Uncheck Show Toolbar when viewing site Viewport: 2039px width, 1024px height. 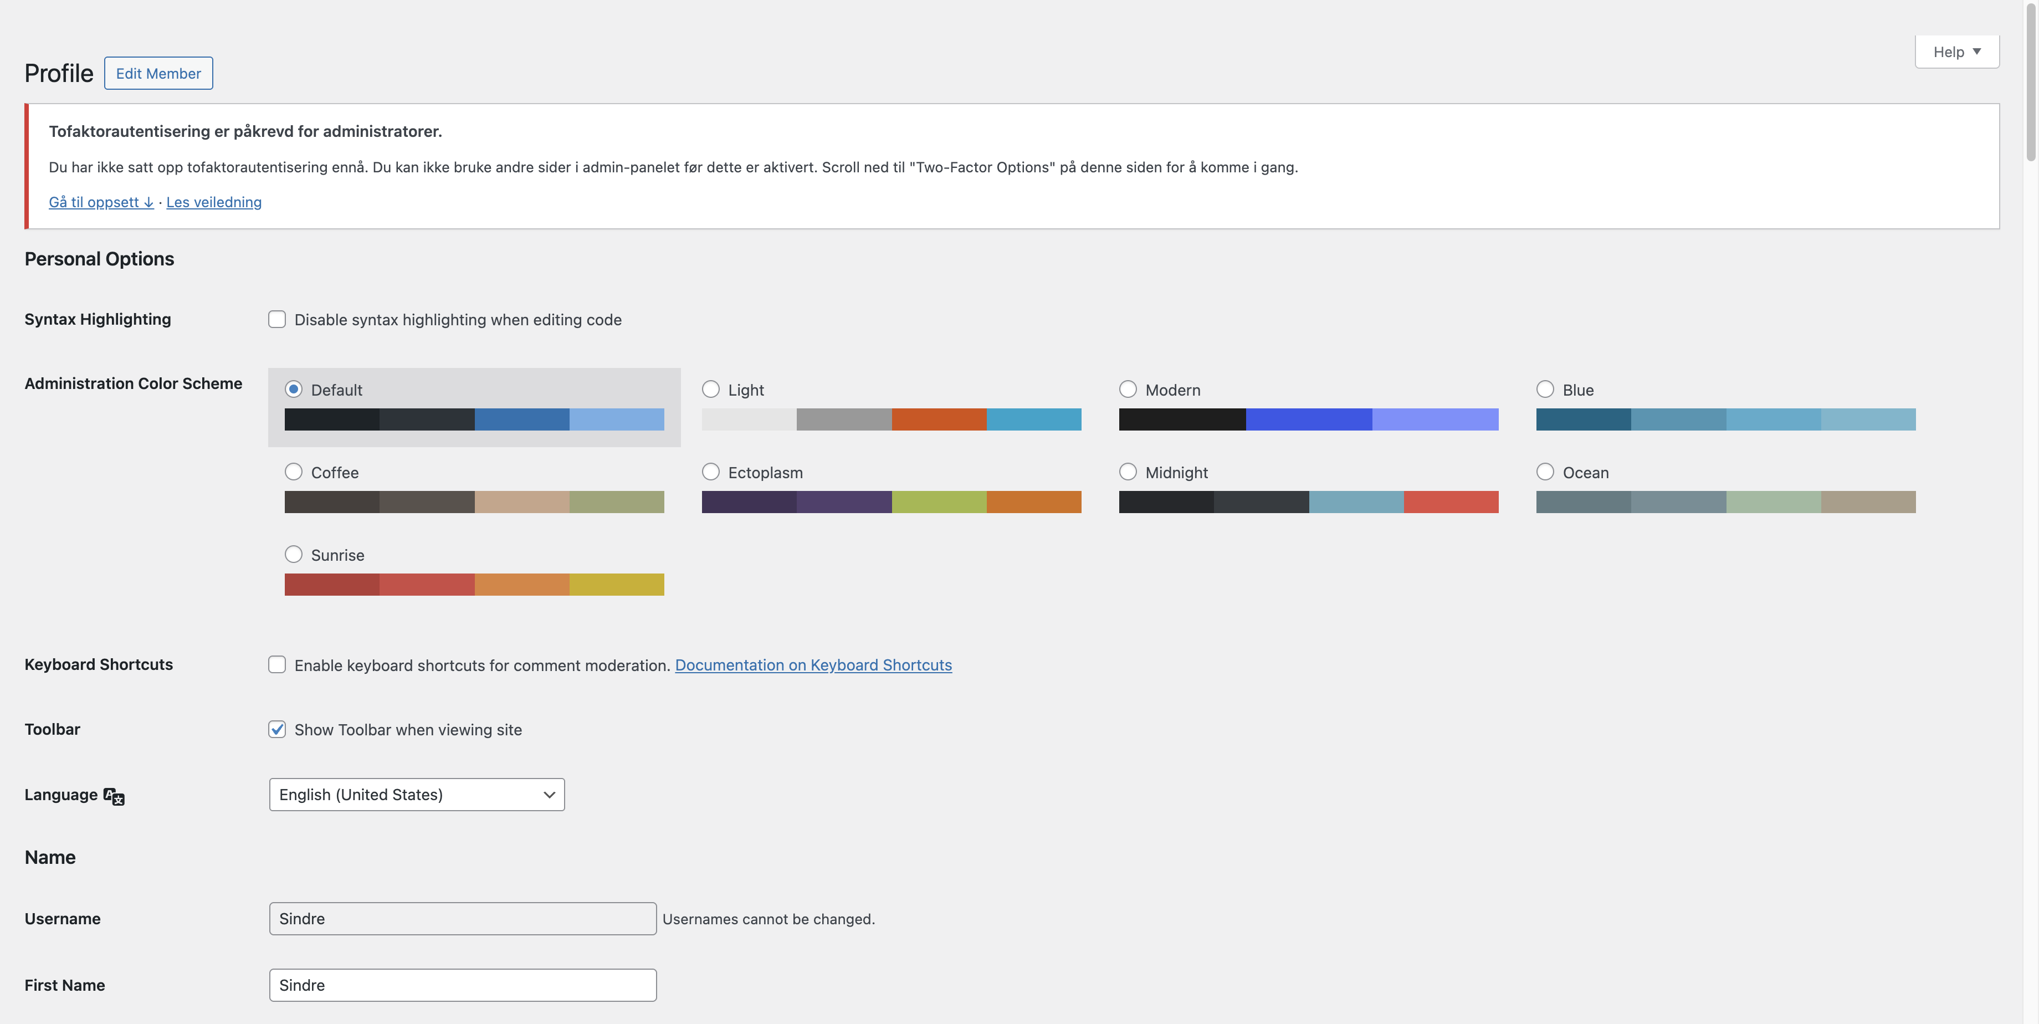point(276,729)
